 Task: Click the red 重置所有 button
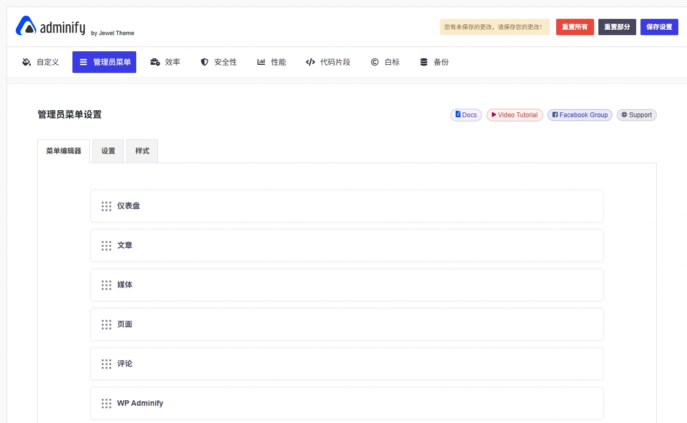pos(575,26)
